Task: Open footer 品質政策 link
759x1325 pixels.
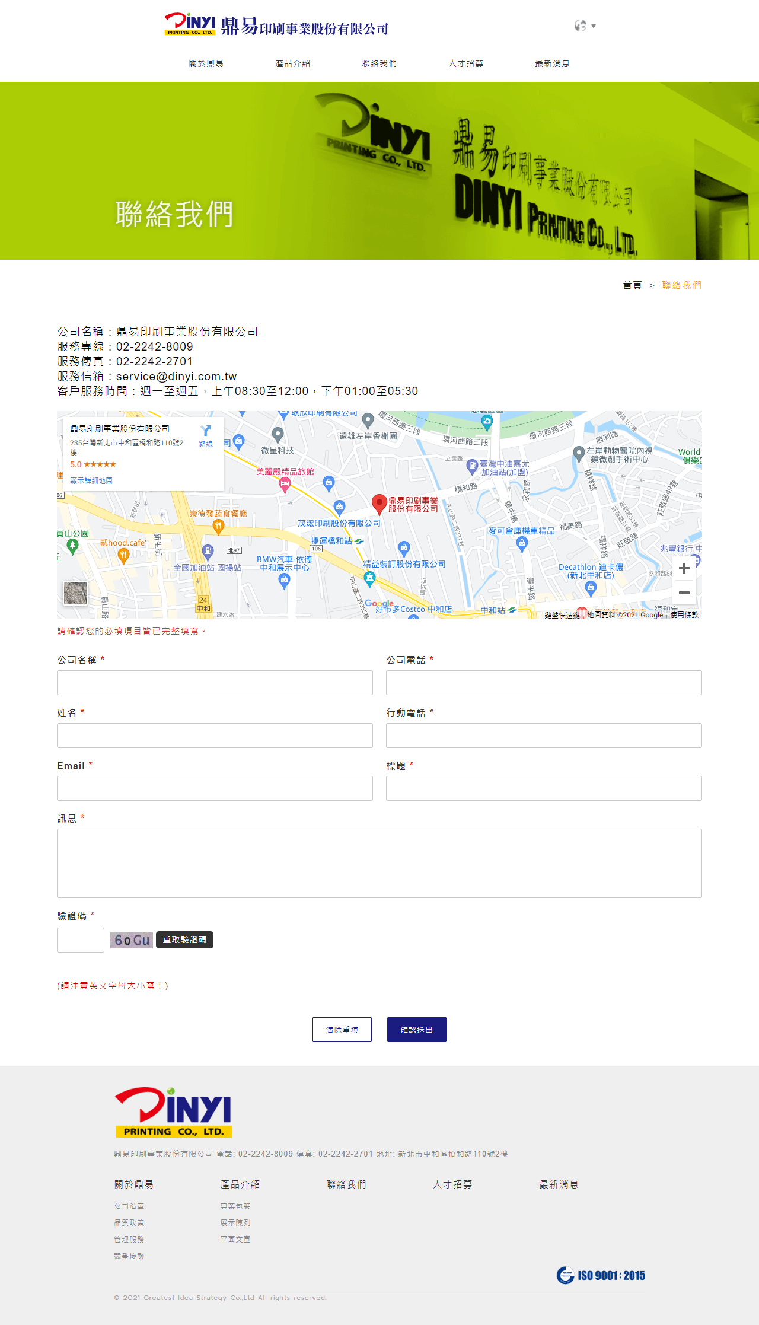Action: 129,1223
